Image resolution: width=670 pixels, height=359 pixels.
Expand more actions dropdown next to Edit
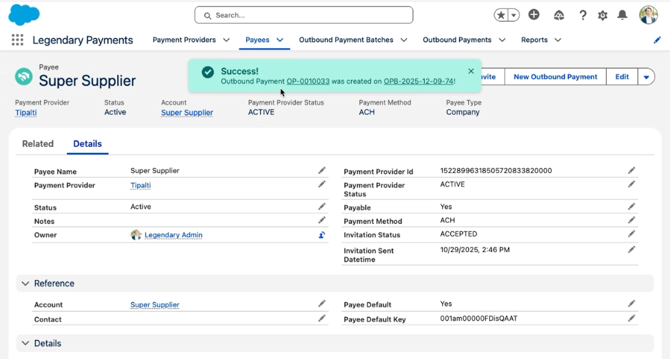pos(646,77)
